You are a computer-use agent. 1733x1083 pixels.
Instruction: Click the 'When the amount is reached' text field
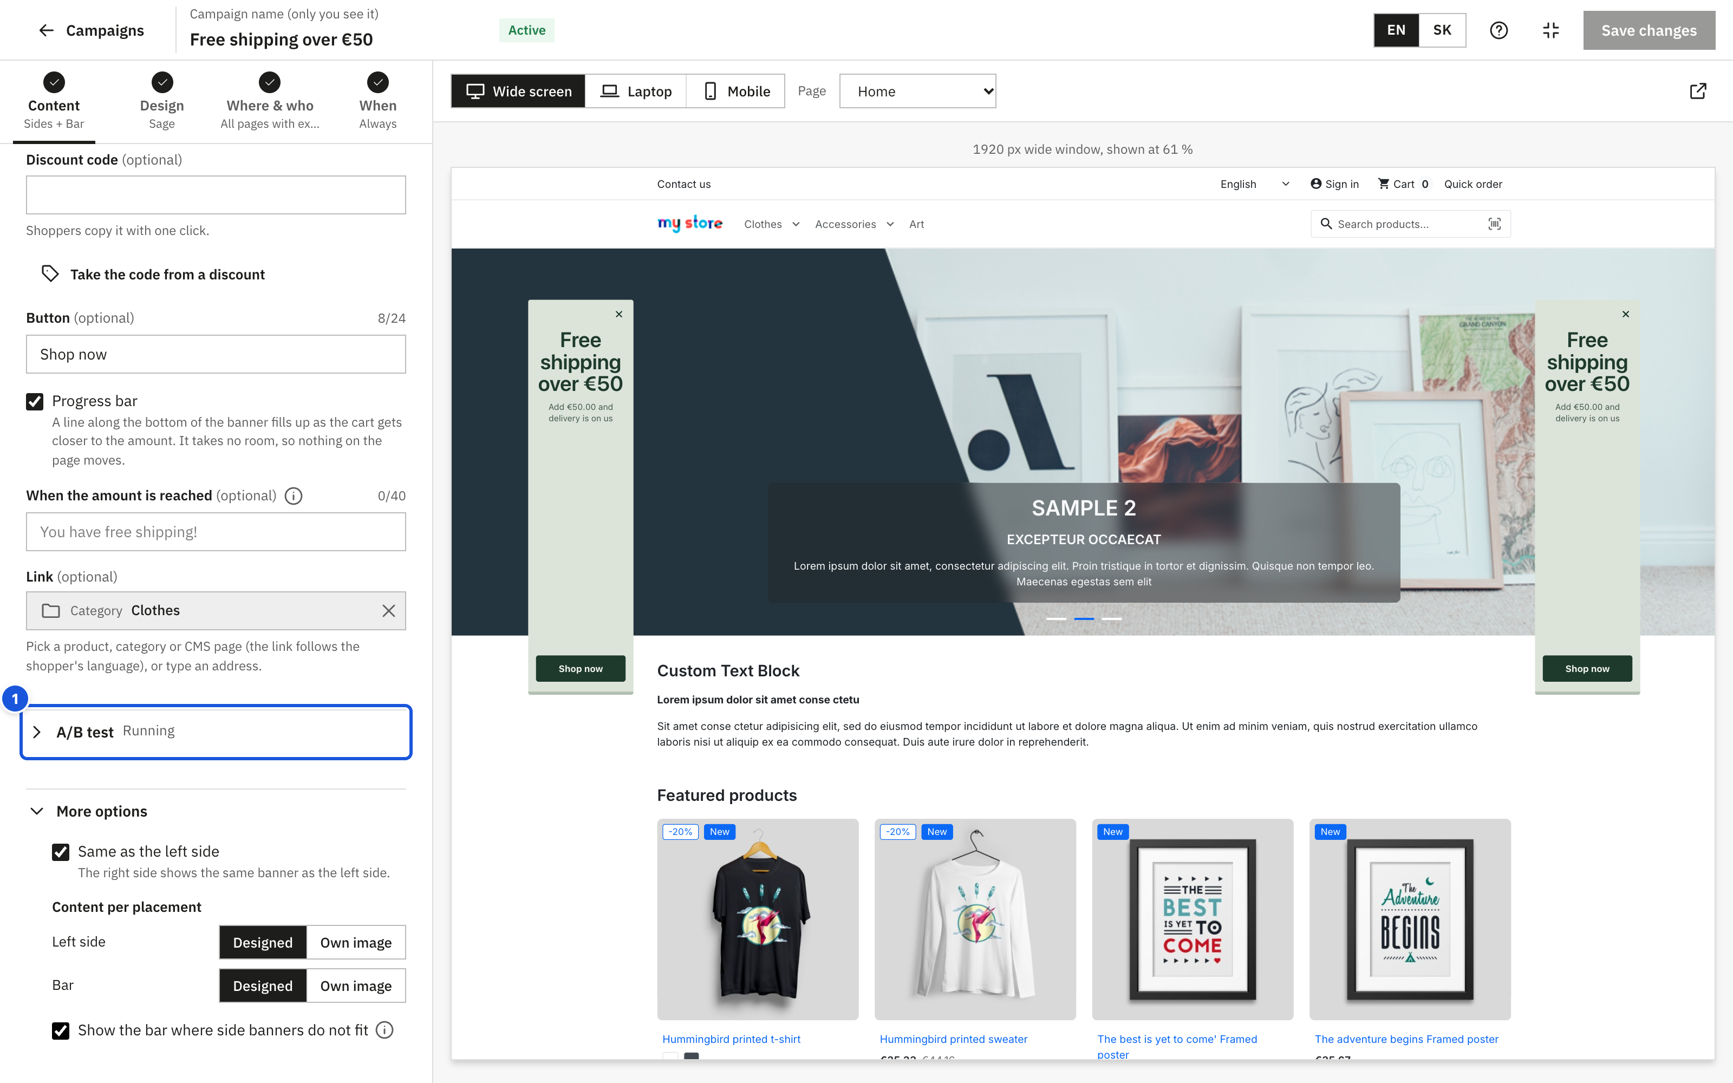(216, 531)
